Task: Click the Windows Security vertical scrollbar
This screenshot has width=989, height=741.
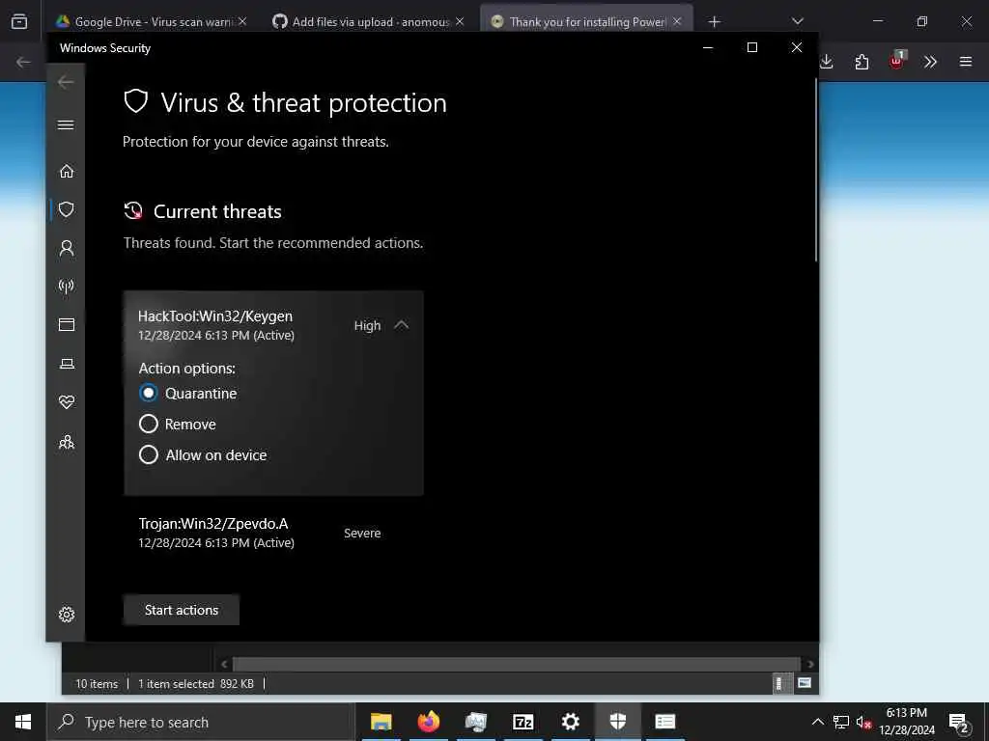Action: pos(816,170)
